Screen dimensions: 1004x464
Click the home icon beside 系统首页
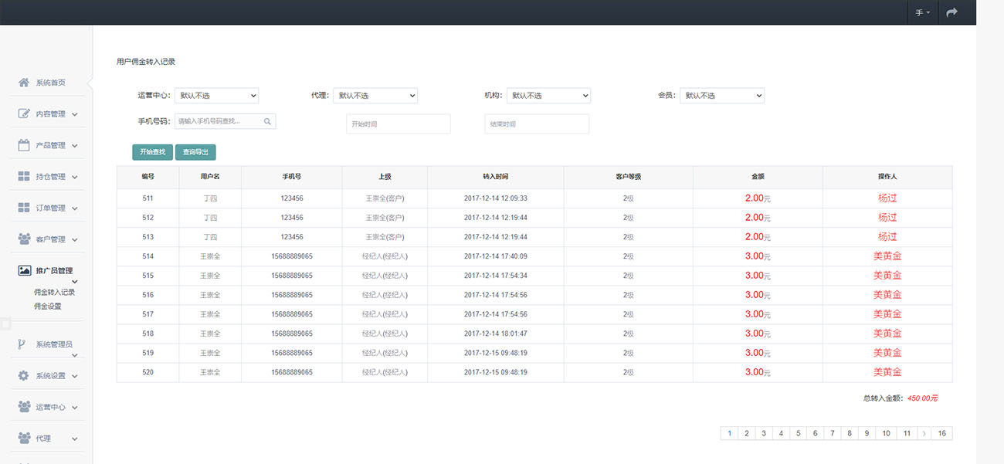24,83
